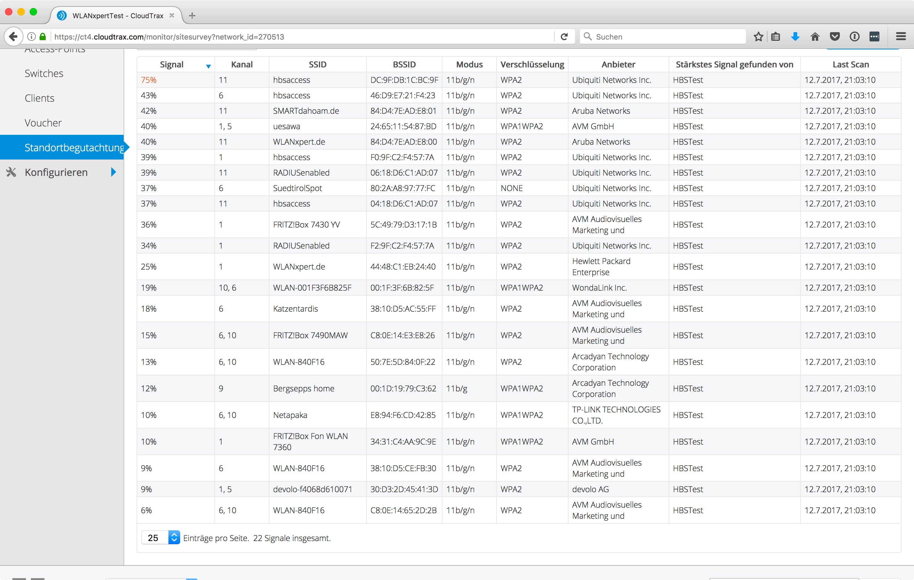Sort by Stärkstes Signal gefunden von header
The image size is (914, 580).
[734, 64]
